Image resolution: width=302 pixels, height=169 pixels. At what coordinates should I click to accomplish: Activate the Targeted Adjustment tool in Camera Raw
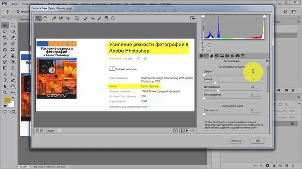click(68, 18)
